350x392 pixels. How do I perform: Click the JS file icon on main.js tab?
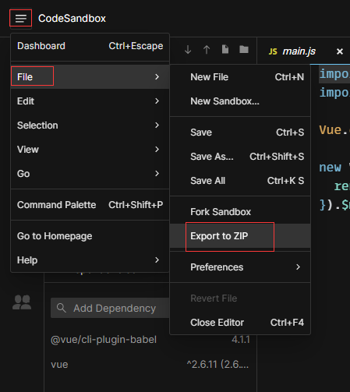[273, 51]
